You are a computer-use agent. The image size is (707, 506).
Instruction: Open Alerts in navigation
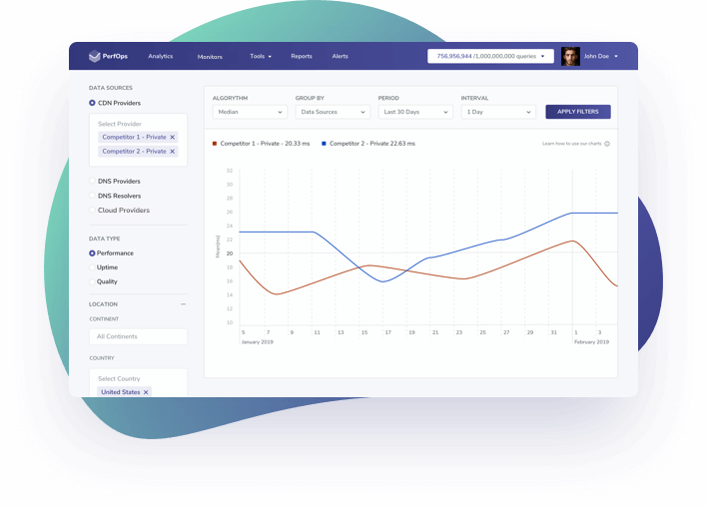(340, 56)
